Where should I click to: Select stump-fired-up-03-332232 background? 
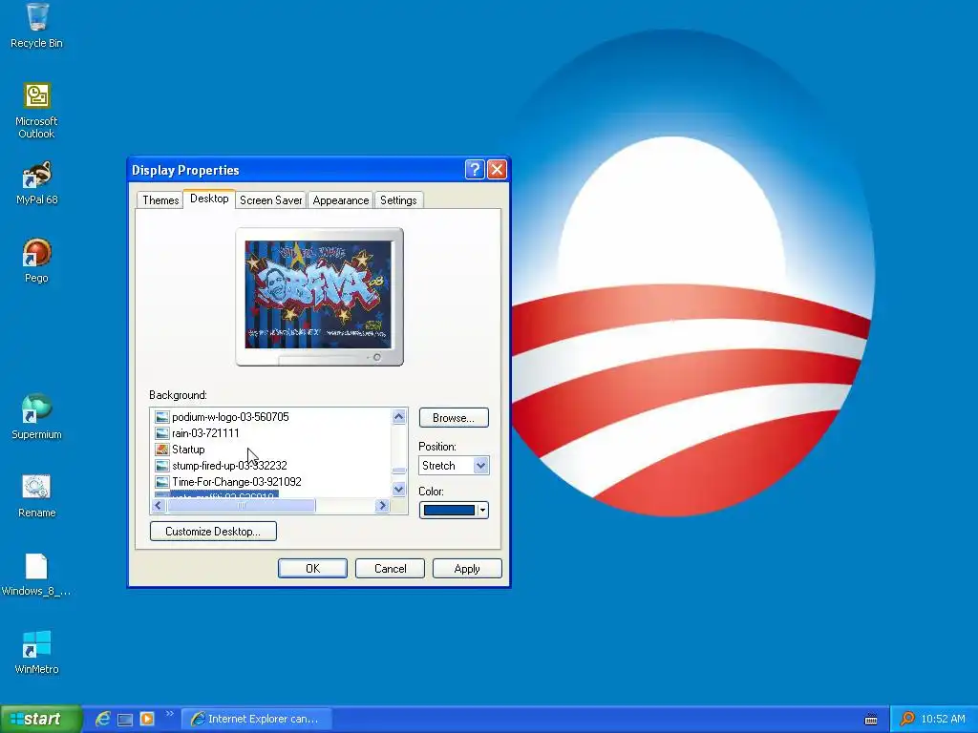tap(229, 466)
